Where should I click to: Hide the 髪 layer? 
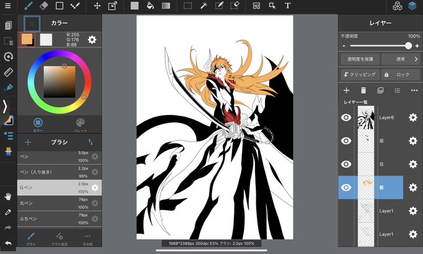[346, 188]
